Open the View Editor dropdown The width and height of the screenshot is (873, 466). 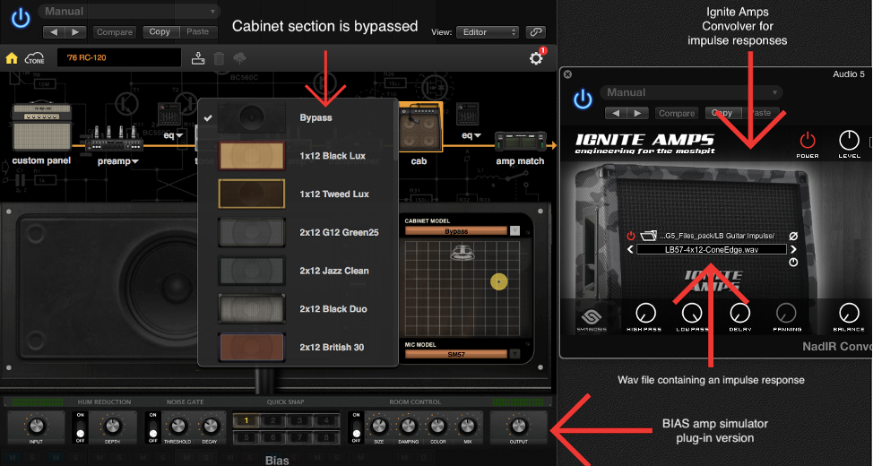(x=488, y=32)
